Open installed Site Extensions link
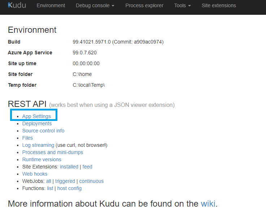This screenshot has height=221, width=266. point(69,167)
